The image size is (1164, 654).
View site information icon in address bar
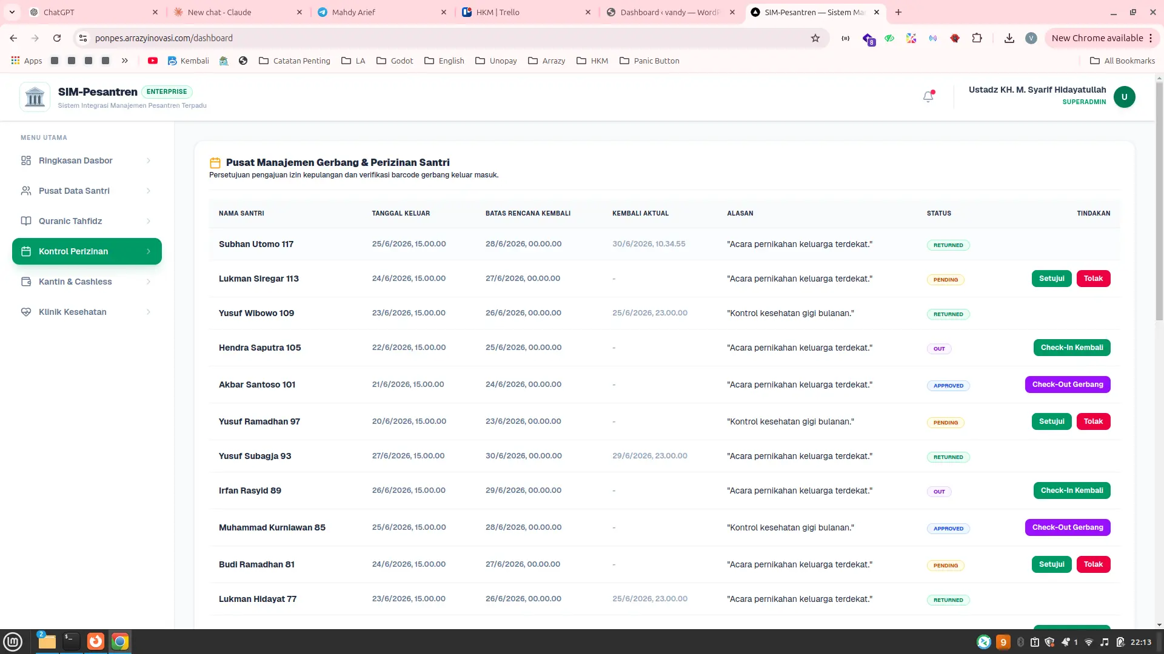click(83, 38)
